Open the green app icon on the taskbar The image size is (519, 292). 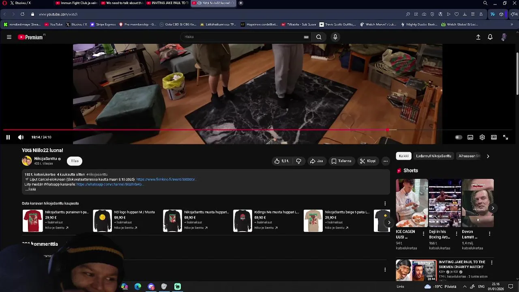click(178, 287)
